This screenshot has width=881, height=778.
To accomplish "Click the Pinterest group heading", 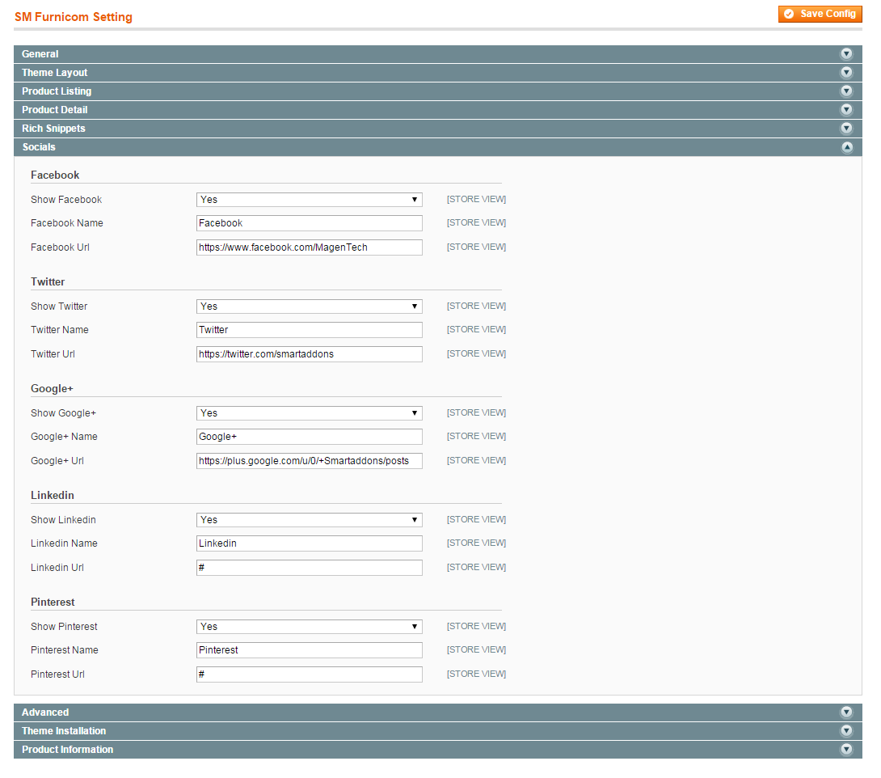I will point(53,602).
